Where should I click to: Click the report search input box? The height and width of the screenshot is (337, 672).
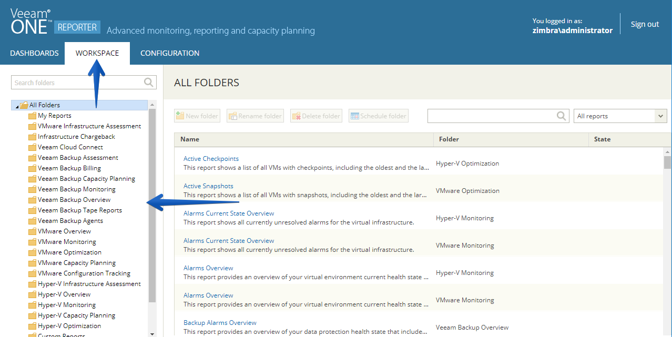click(492, 116)
